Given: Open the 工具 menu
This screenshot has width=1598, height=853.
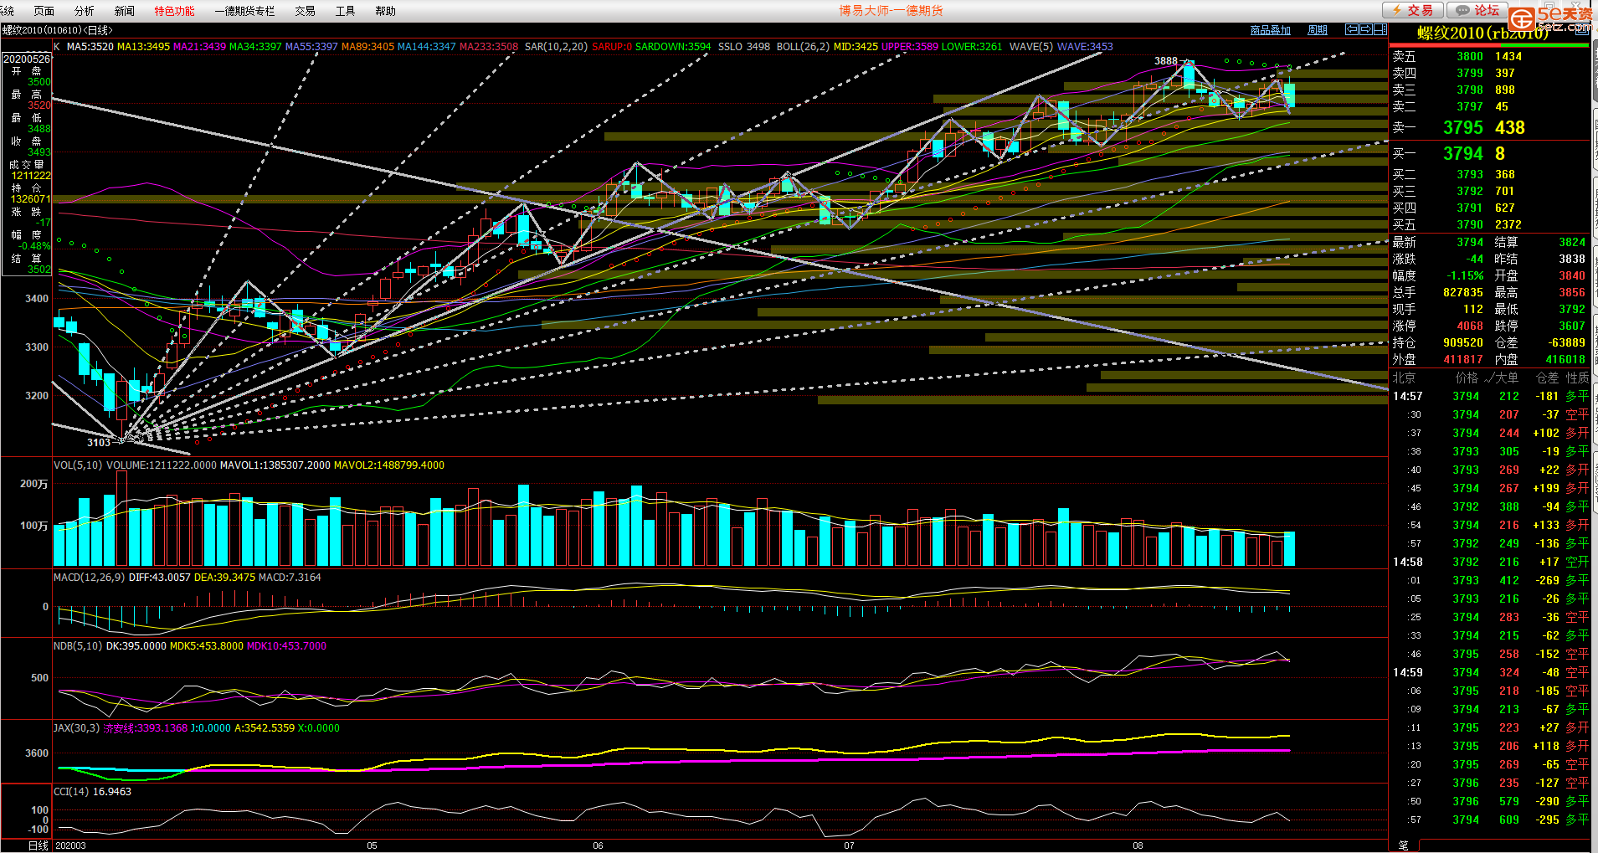Looking at the screenshot, I should point(345,11).
